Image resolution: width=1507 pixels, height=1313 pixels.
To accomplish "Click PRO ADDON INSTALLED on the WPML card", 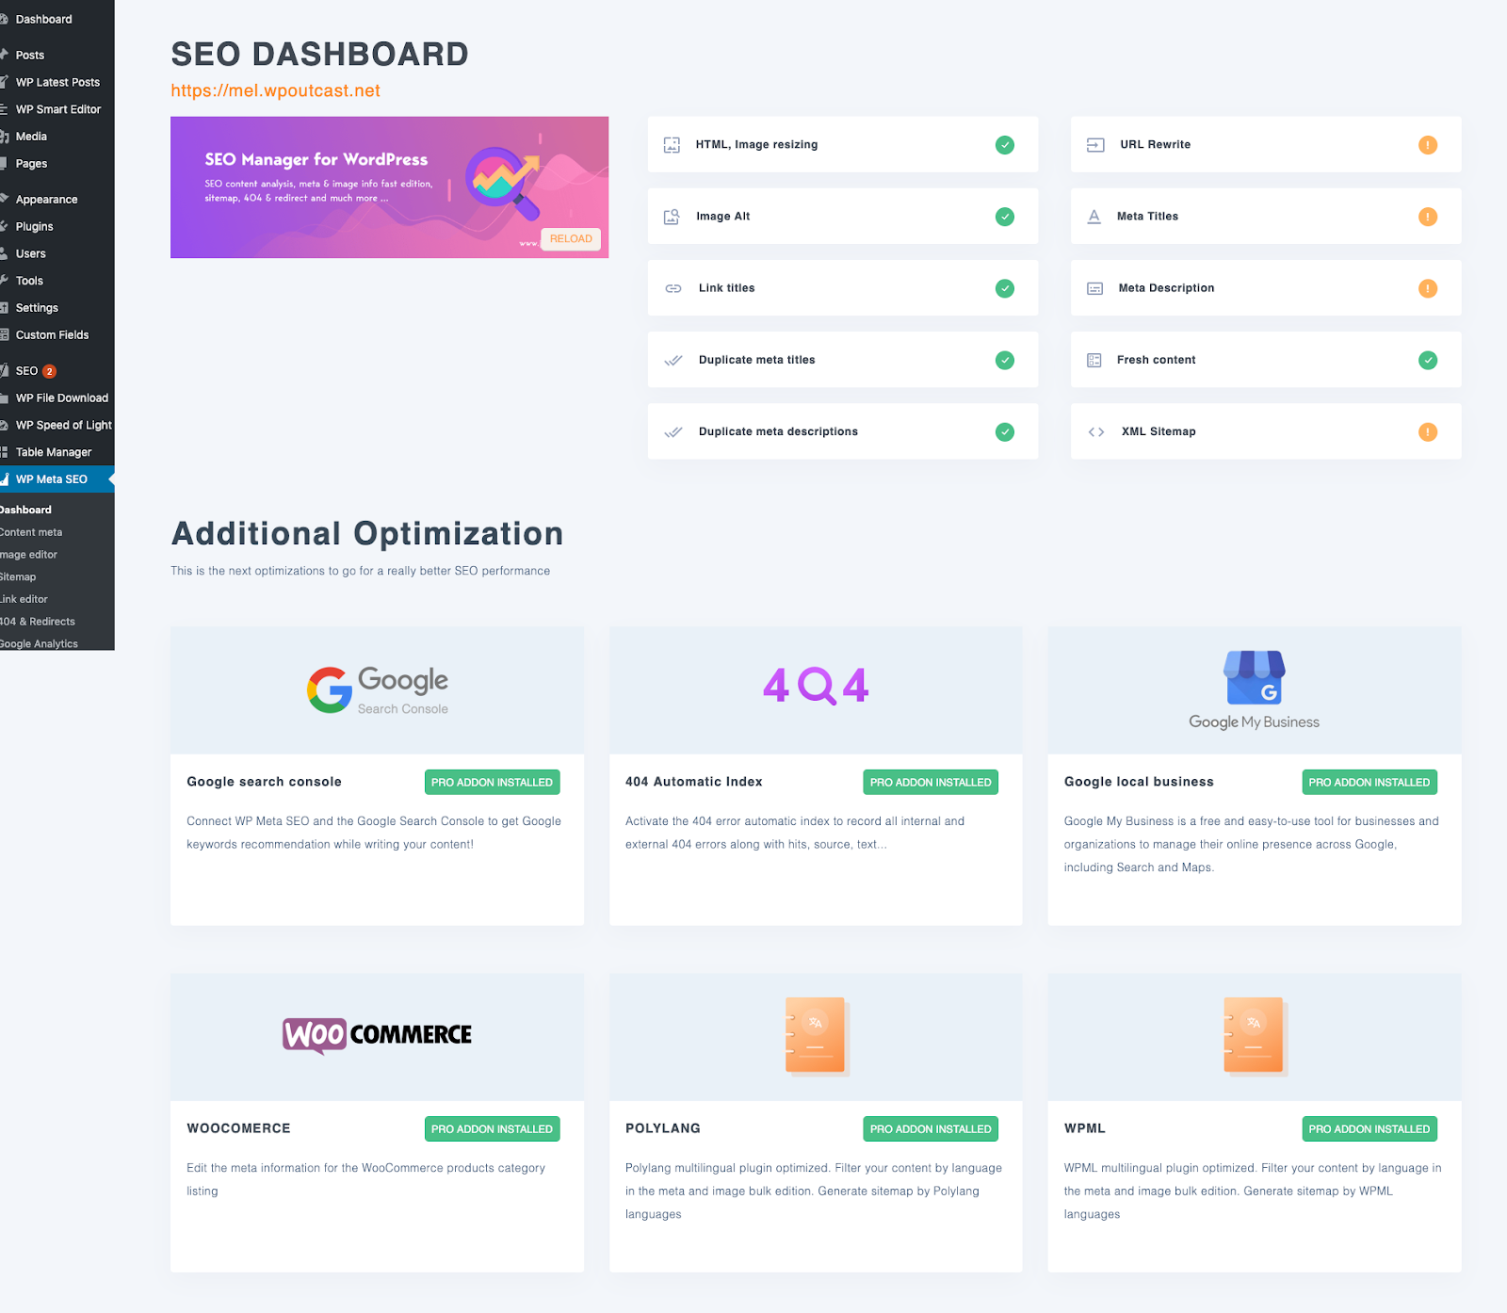I will [1369, 1129].
